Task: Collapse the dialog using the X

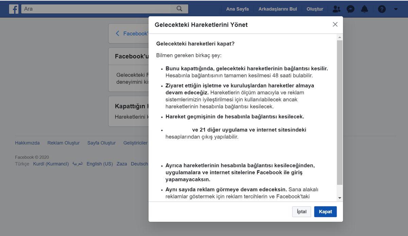Action: click(x=335, y=24)
